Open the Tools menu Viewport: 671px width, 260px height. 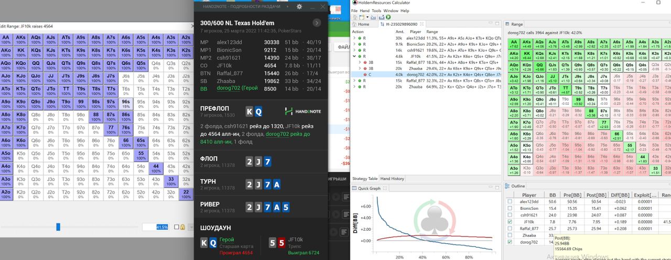pos(376,10)
